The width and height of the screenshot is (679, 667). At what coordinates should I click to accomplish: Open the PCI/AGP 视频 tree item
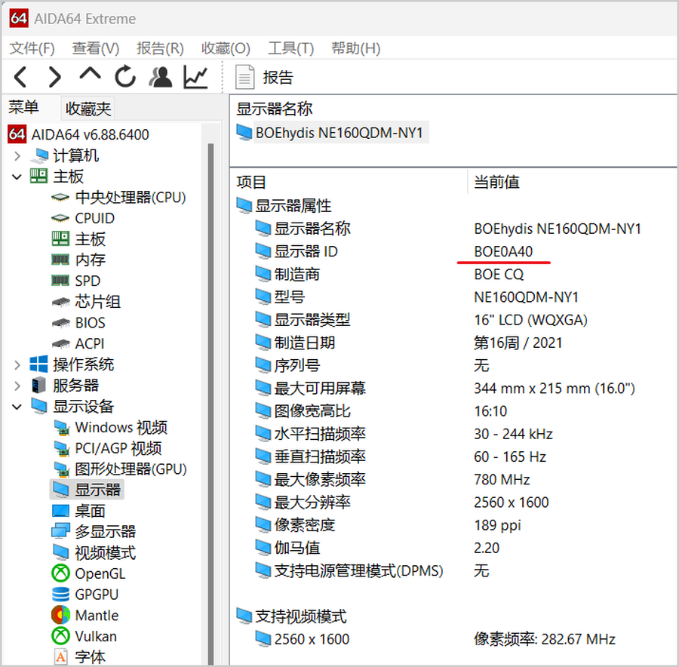(x=107, y=448)
